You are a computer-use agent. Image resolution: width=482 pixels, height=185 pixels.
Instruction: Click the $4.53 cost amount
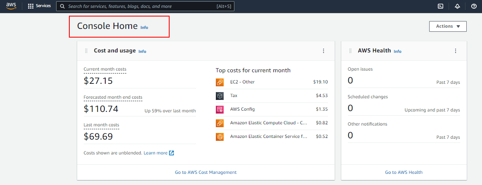coord(322,95)
